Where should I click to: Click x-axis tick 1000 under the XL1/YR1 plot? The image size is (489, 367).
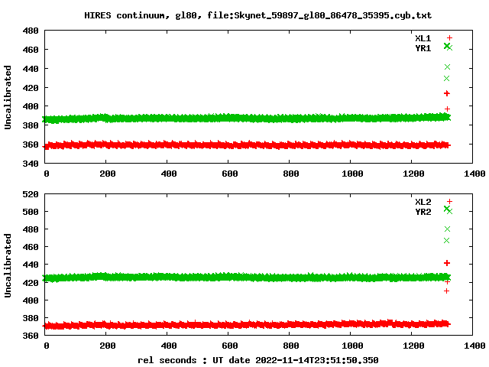[x=352, y=174]
